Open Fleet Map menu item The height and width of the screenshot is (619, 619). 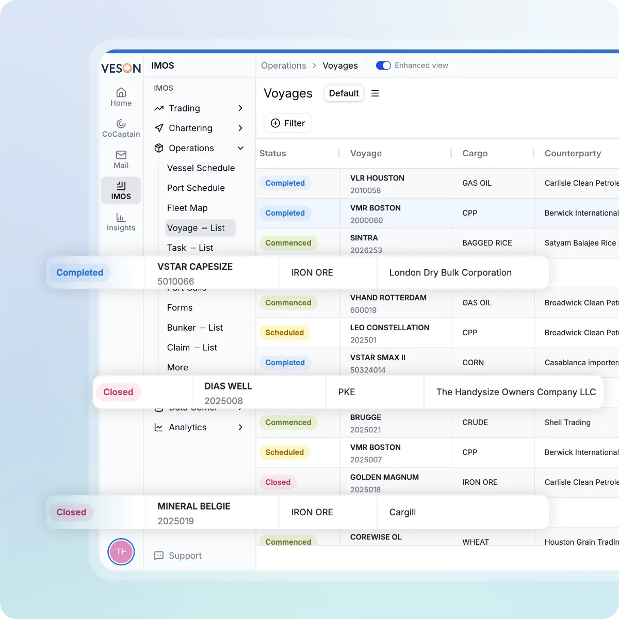pyautogui.click(x=187, y=208)
